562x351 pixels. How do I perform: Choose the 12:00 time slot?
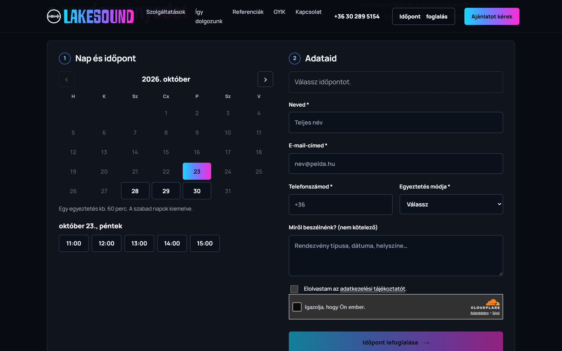(106, 243)
